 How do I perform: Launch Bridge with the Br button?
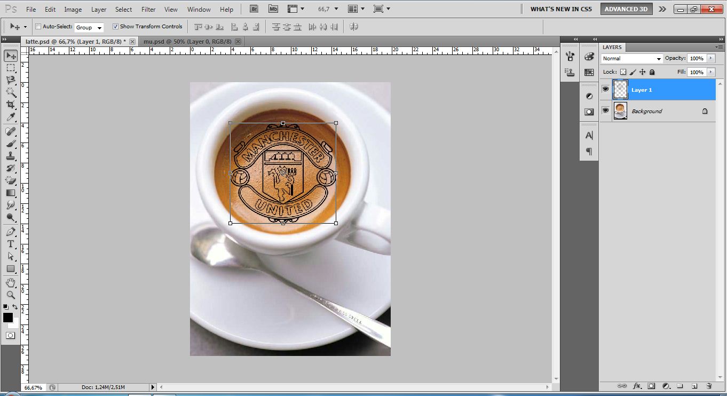255,9
